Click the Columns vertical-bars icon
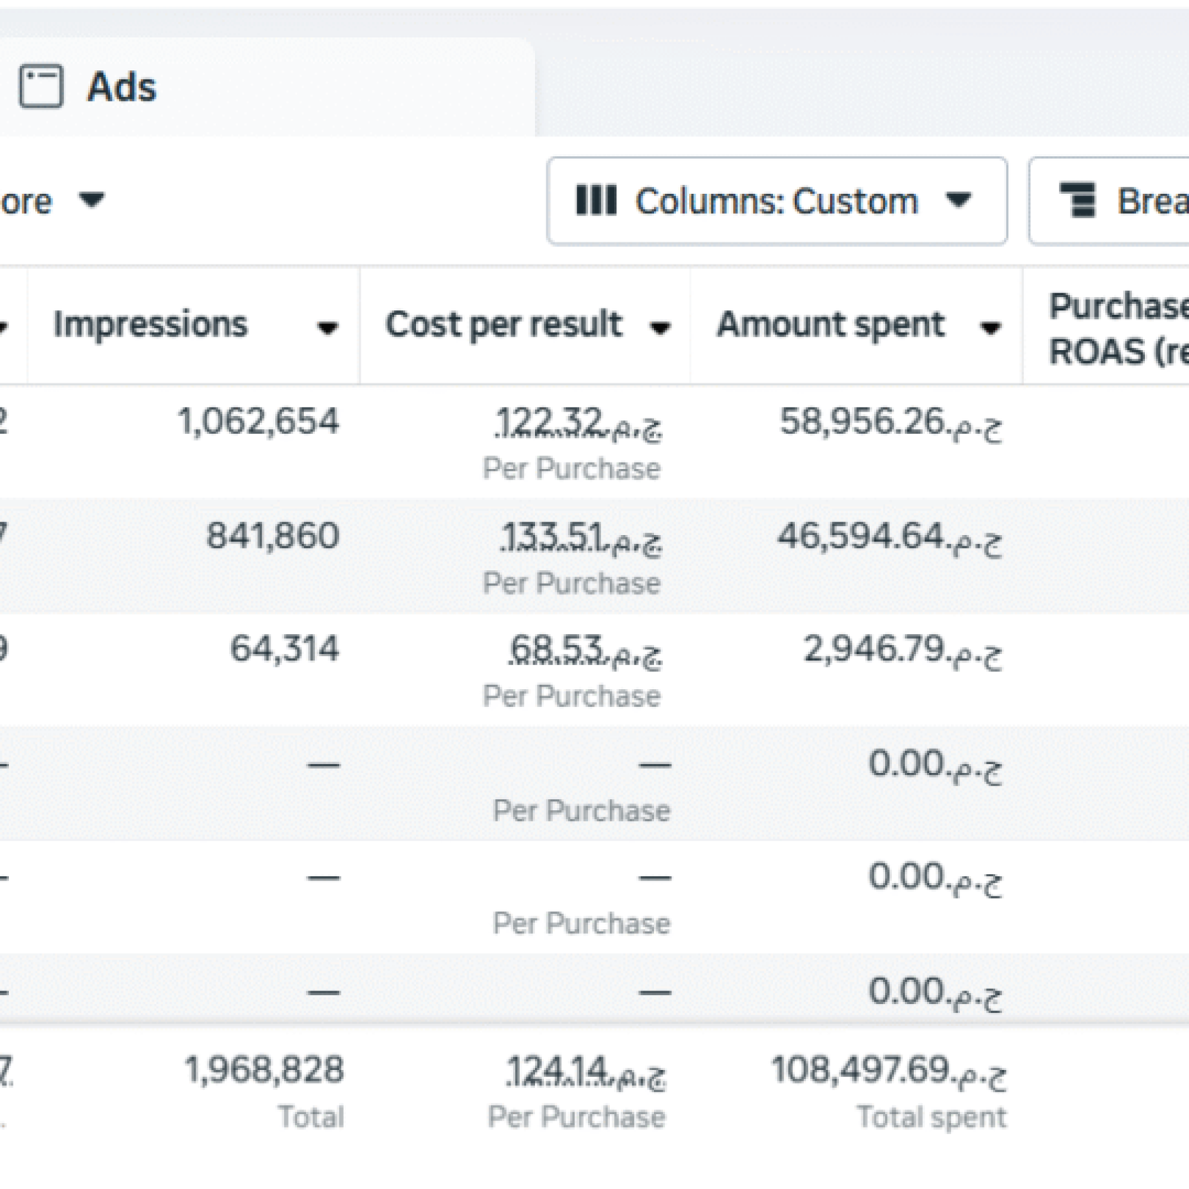Screen dimensions: 1189x1189 click(599, 199)
